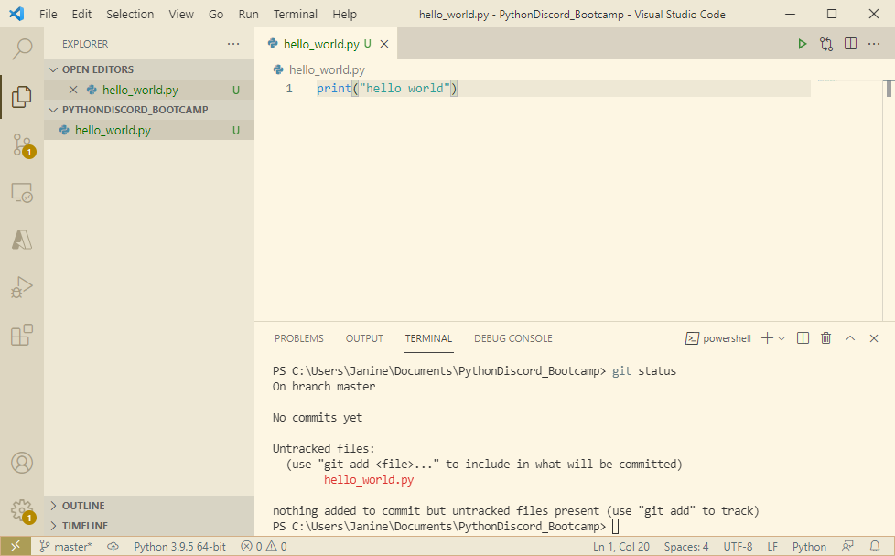This screenshot has width=895, height=556.
Task: Open the notifications bell
Action: tap(875, 546)
